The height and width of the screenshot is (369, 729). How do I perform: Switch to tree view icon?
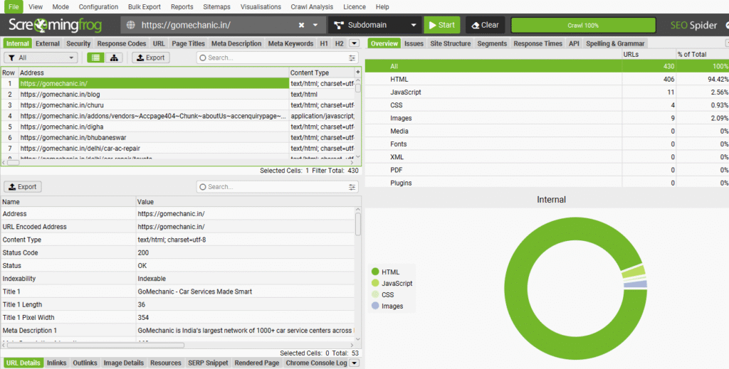coord(114,58)
